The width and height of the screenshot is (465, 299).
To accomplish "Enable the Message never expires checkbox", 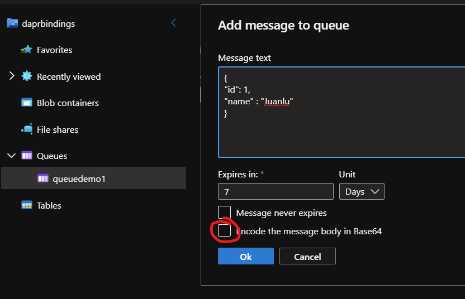I will (x=224, y=213).
